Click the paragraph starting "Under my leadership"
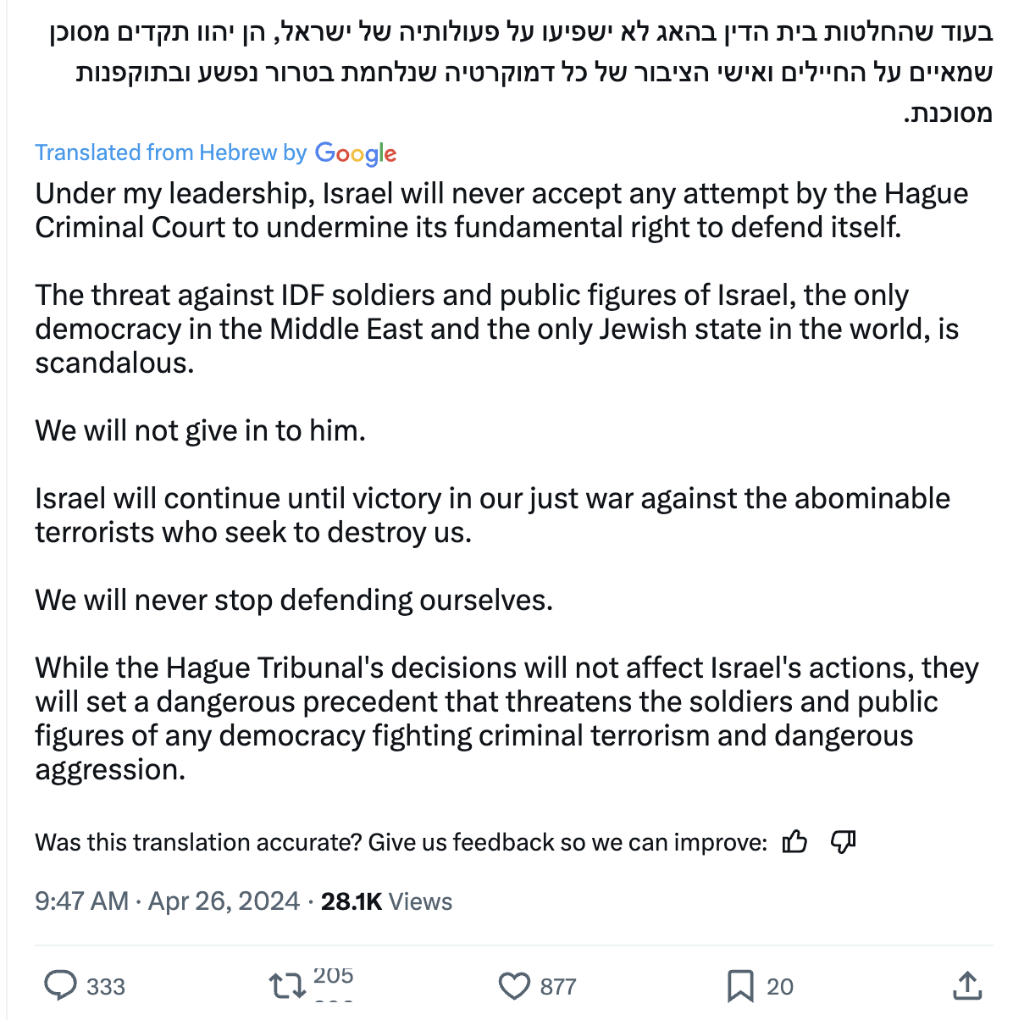The width and height of the screenshot is (1013, 1020). (x=501, y=210)
